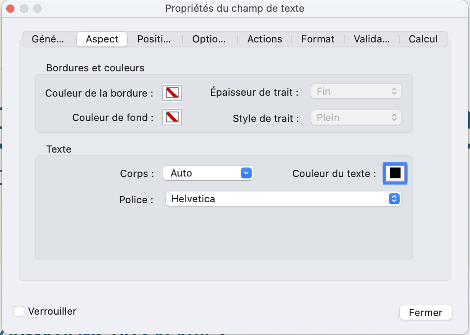
Task: Select the Aspect tab
Action: [x=102, y=39]
